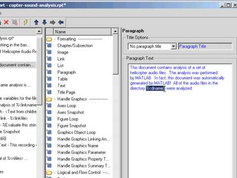Click the Formatting folder icon
The image size is (237, 178).
(x=49, y=39)
